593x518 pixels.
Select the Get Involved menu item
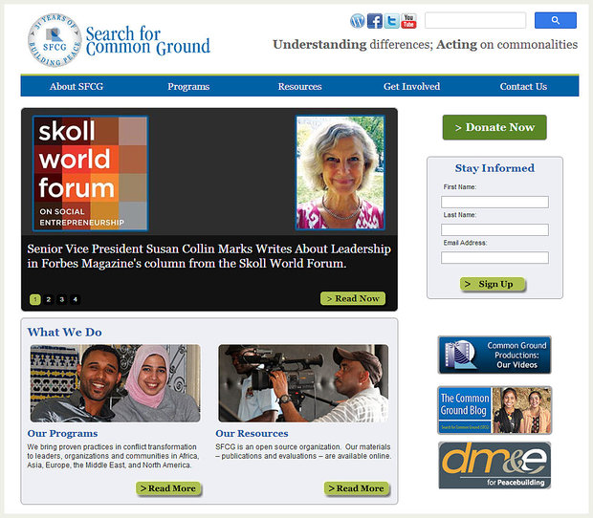click(x=411, y=86)
